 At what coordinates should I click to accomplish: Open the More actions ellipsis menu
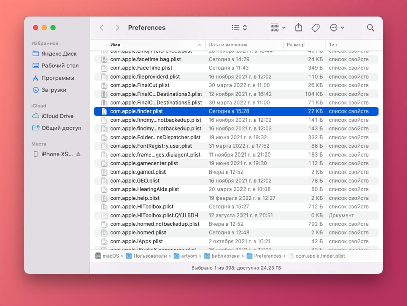(337, 28)
